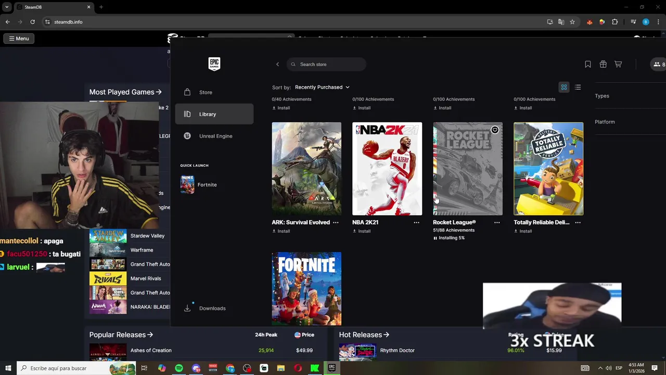Install Totally Reliable Delivery Service
Viewport: 666px width, 375px height.
click(x=523, y=231)
